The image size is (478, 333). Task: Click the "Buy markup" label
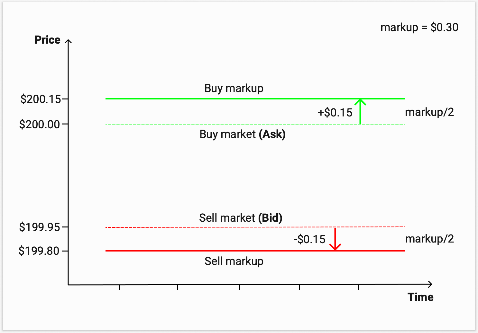click(x=234, y=88)
